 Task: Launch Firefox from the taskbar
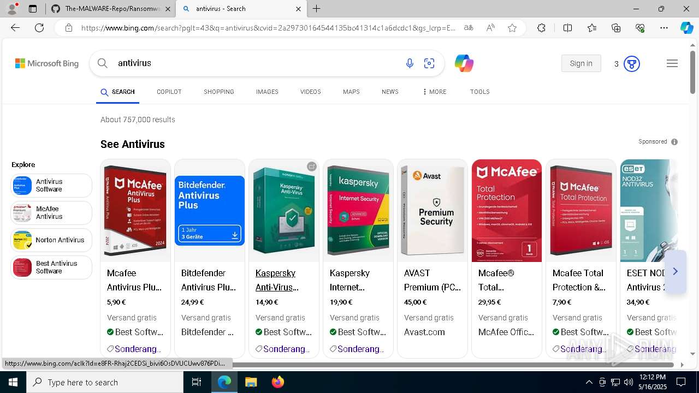(x=278, y=382)
